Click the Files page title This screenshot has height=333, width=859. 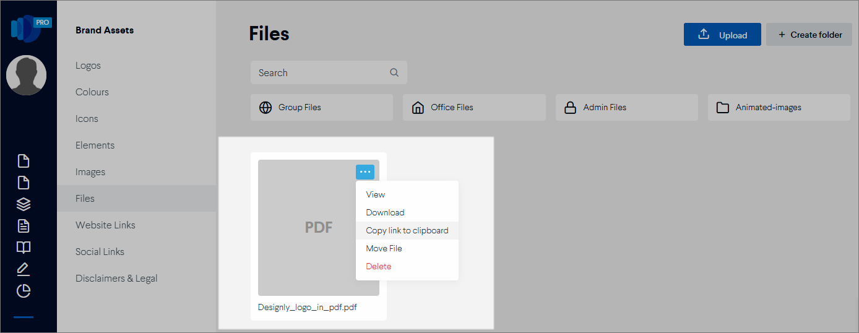click(269, 33)
